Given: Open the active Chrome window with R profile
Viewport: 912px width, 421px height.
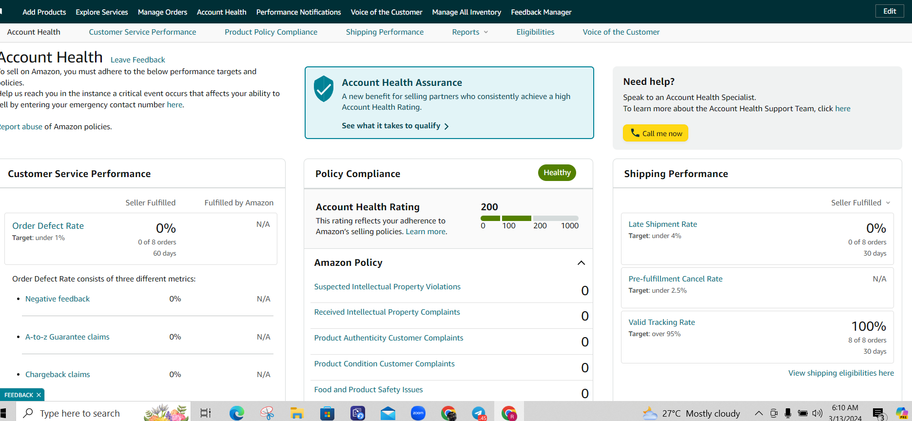Looking at the screenshot, I should 509,413.
